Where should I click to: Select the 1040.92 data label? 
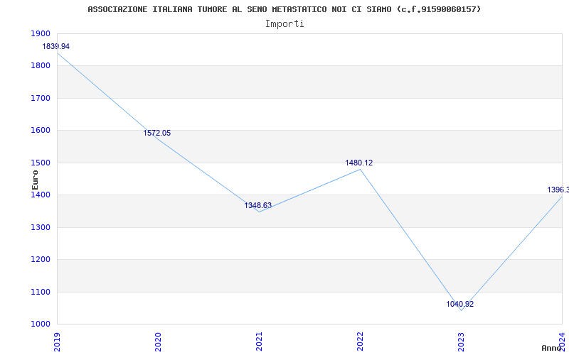click(x=459, y=304)
